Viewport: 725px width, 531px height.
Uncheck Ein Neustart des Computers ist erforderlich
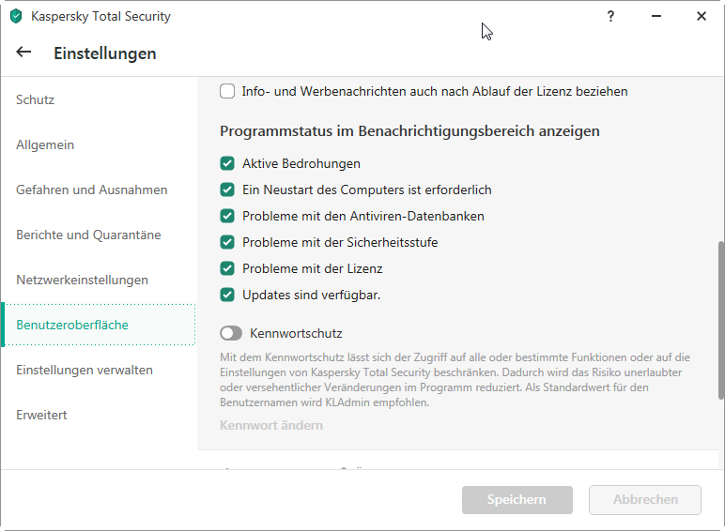[227, 190]
